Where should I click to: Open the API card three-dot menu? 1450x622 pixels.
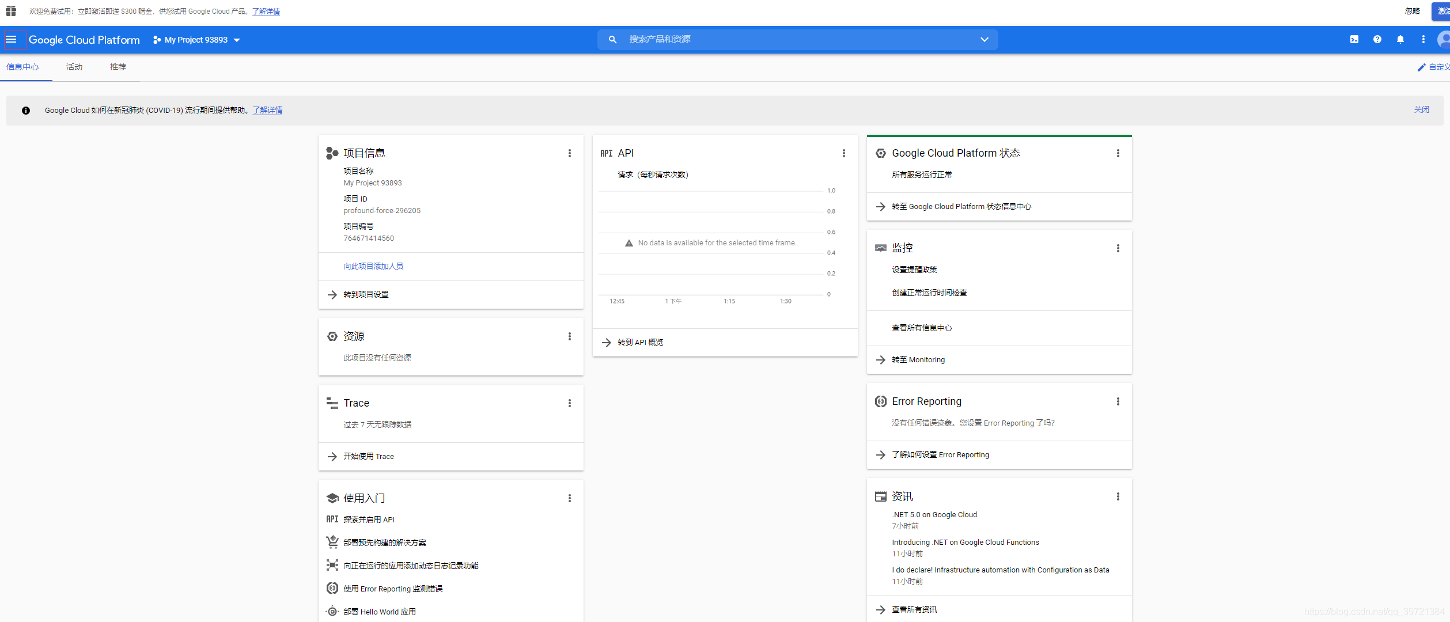click(843, 153)
